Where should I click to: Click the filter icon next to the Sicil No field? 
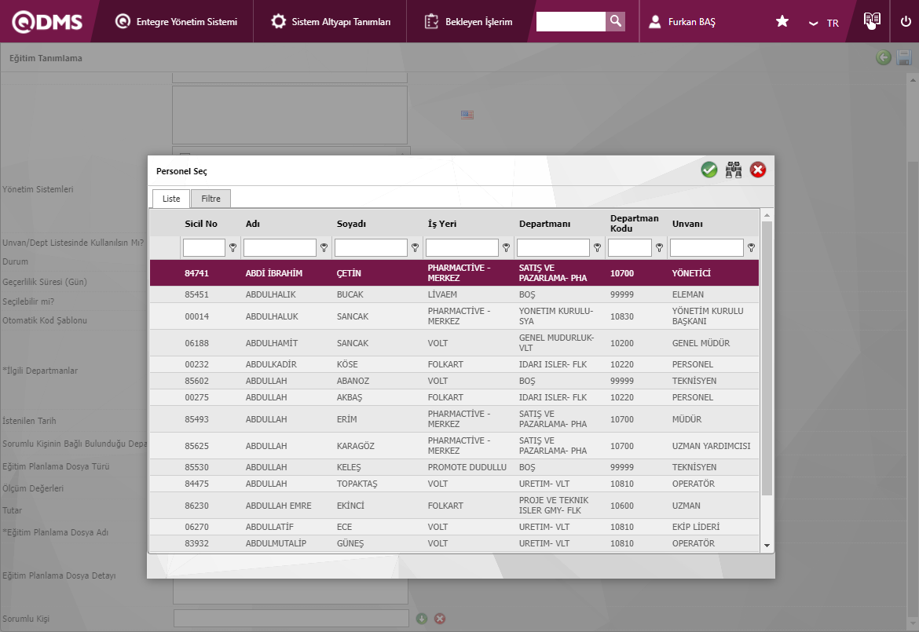pyautogui.click(x=232, y=248)
